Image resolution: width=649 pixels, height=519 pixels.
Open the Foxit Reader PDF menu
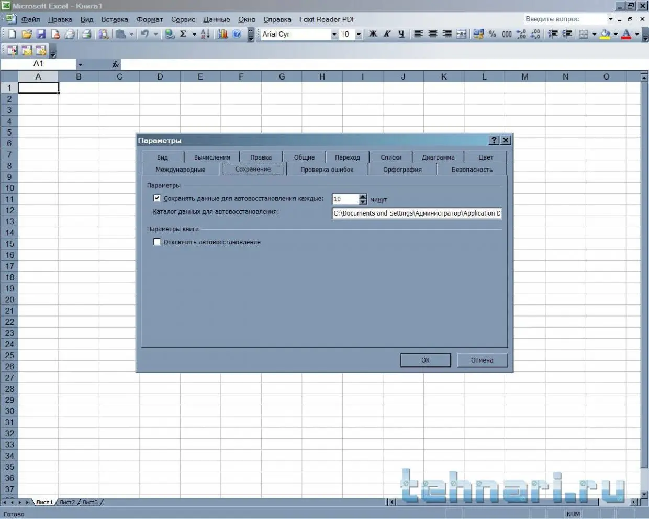(328, 19)
